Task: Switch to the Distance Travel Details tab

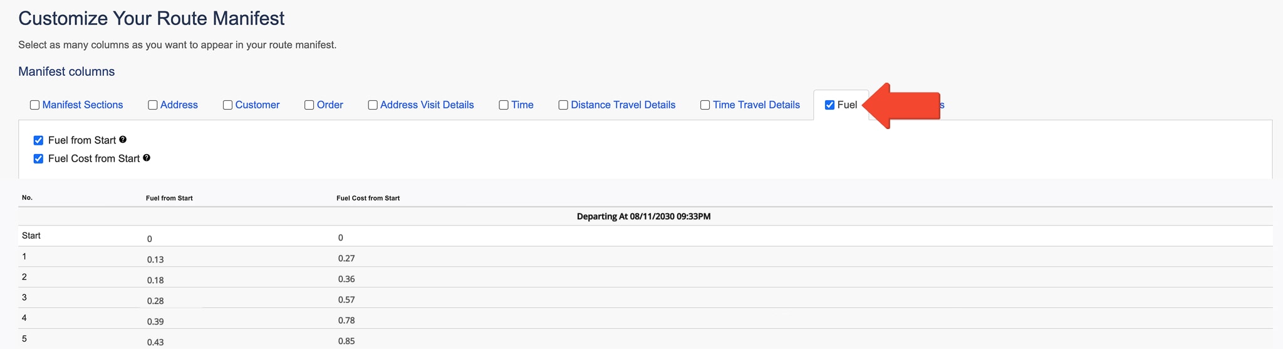Action: [623, 105]
